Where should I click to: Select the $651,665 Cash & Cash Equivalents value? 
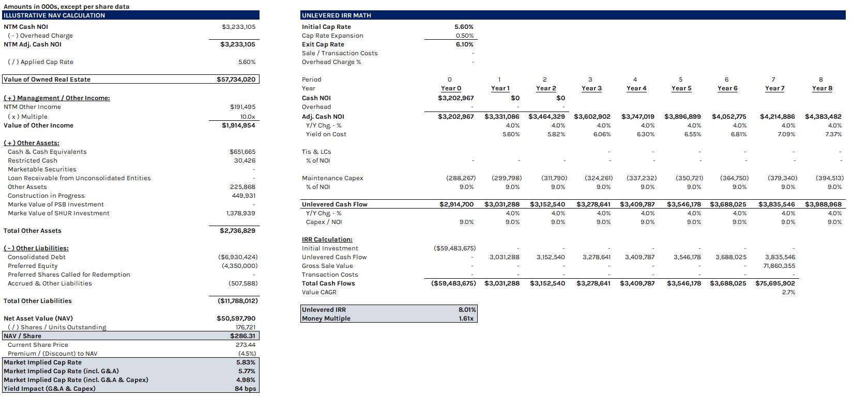click(x=242, y=152)
